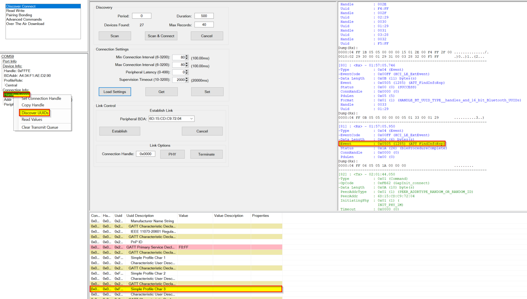
Task: Choose Read Values from the context menu
Action: click(32, 120)
